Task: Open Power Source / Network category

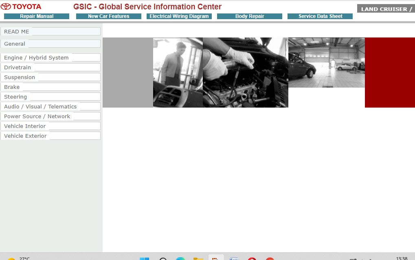Action: pos(51,116)
